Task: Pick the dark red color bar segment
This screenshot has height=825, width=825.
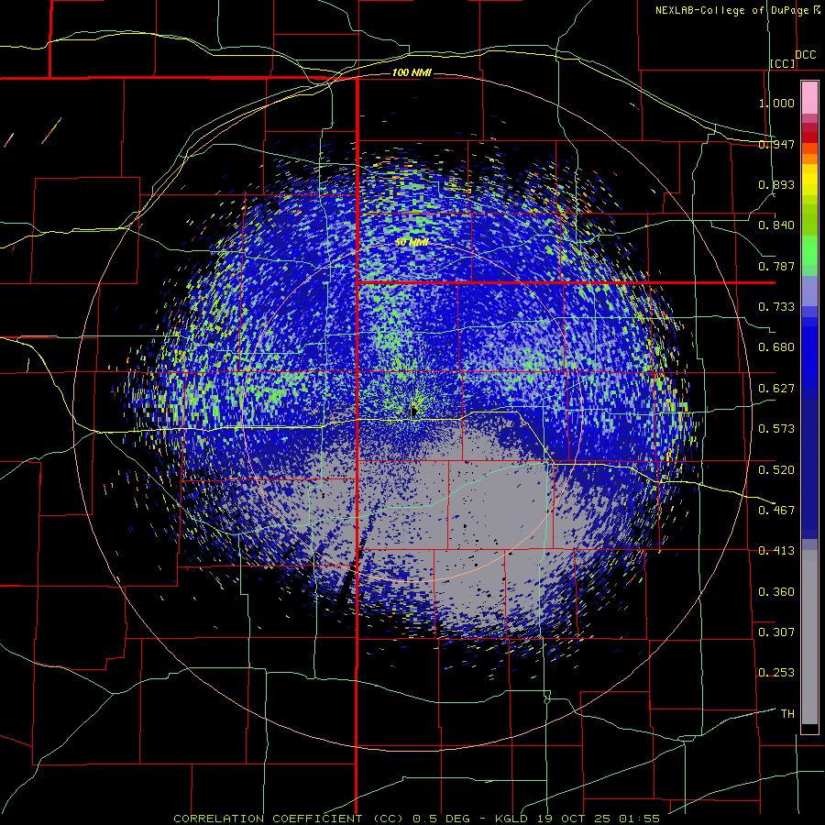Action: (x=809, y=137)
